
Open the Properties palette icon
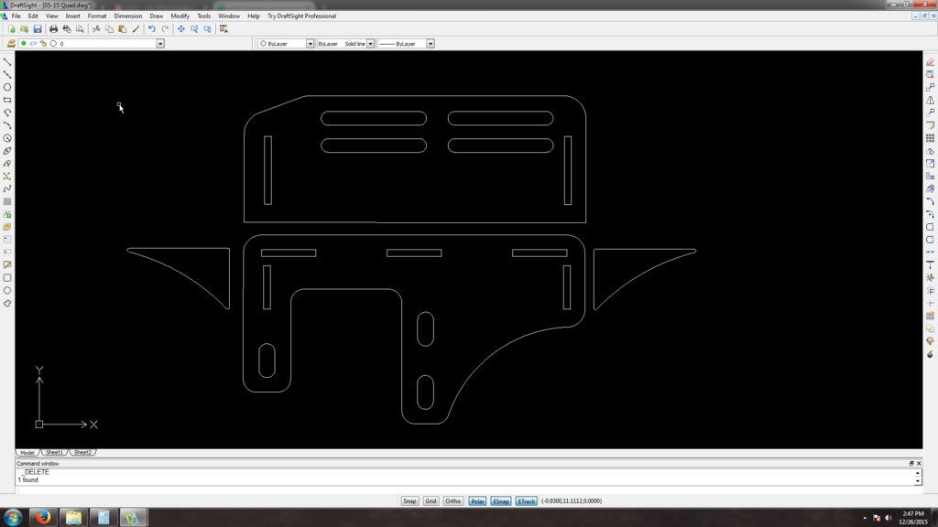(x=224, y=28)
